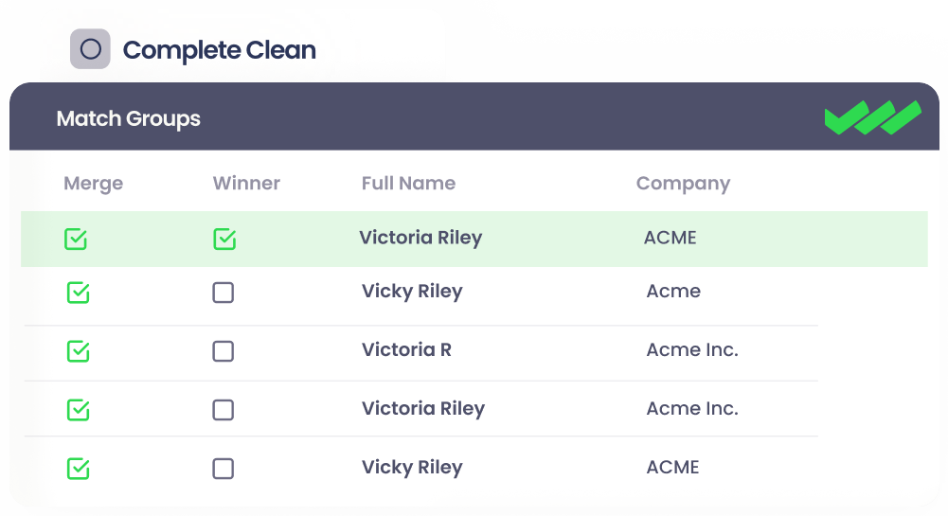Image resolution: width=948 pixels, height=516 pixels.
Task: Click the green triple-checkmark logo
Action: pyautogui.click(x=873, y=117)
